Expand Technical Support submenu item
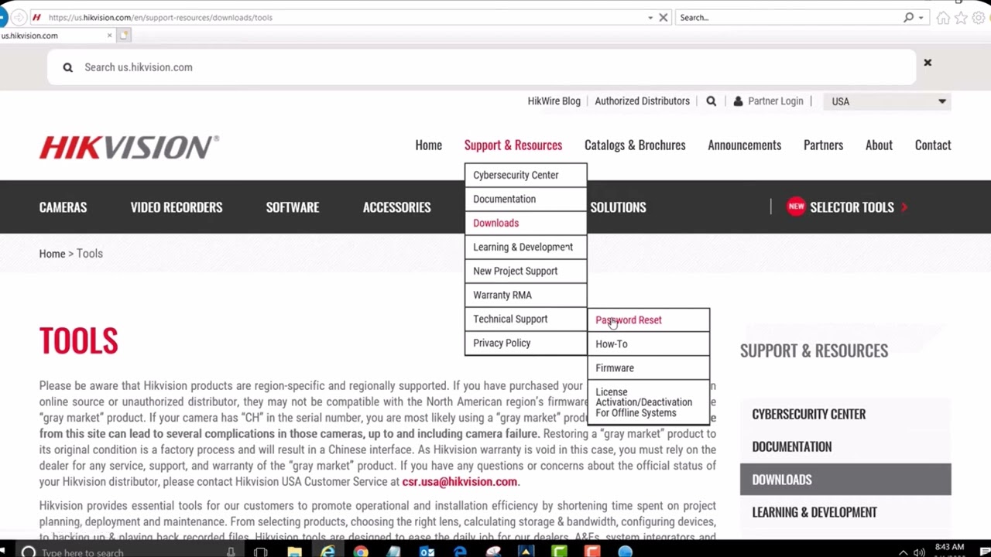 [x=526, y=319]
